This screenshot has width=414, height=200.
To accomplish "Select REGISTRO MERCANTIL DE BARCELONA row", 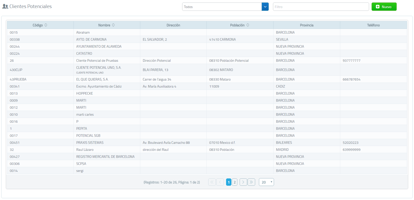I will 207,157.
